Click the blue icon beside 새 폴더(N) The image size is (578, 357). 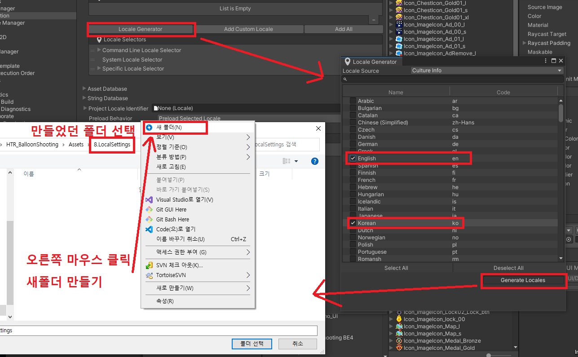149,128
